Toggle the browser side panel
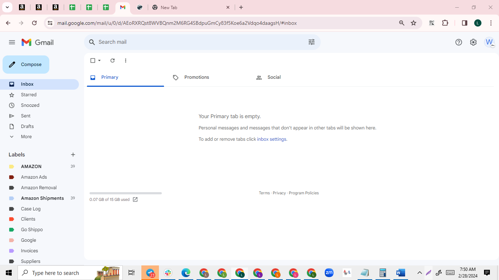This screenshot has width=499, height=280. (465, 23)
